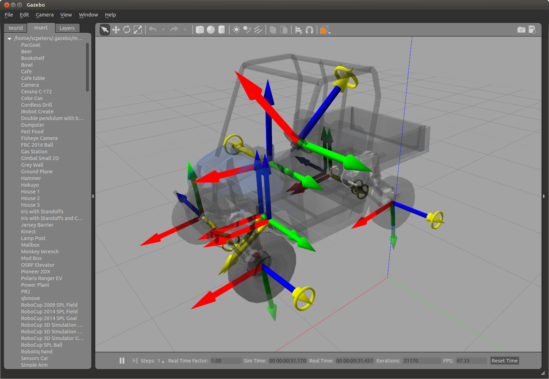The height and width of the screenshot is (379, 549).
Task: Switch to the Layers tab
Action: (x=67, y=28)
